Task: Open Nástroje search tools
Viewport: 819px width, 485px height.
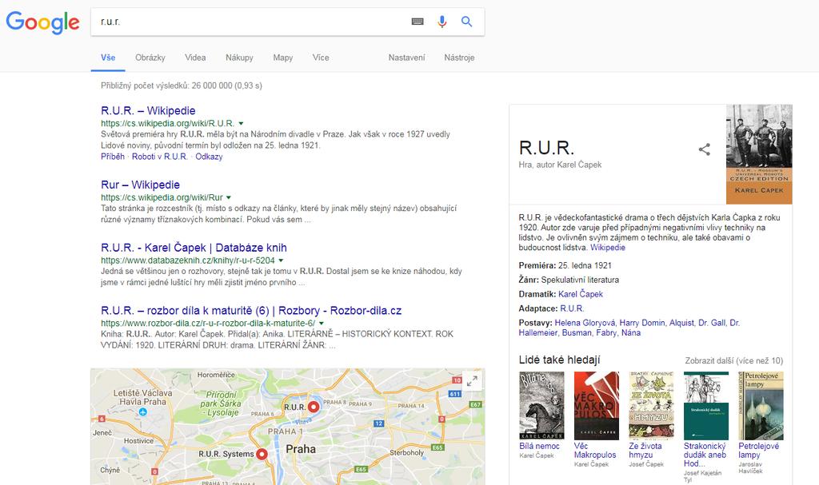Action: click(459, 58)
